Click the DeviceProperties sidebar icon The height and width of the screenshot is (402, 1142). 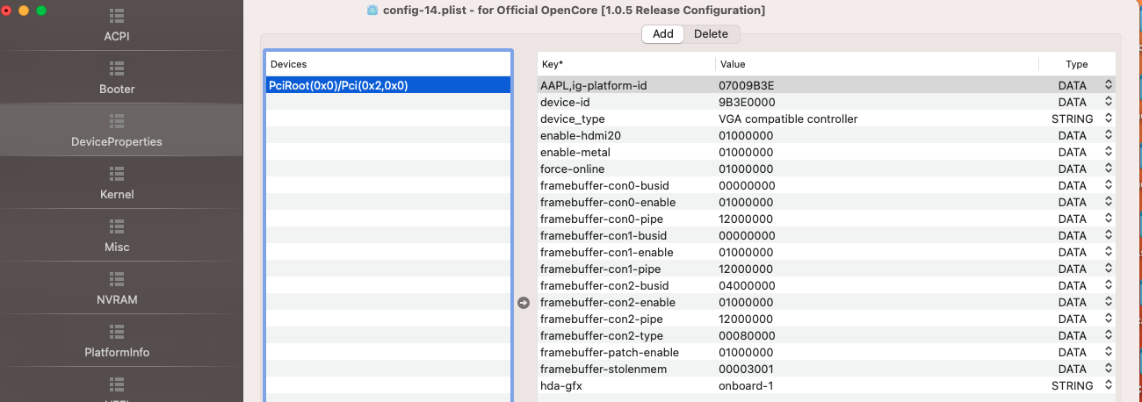pyautogui.click(x=117, y=121)
